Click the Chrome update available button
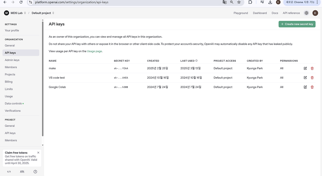Viewport: 322px width, 176px height. [x=302, y=2]
